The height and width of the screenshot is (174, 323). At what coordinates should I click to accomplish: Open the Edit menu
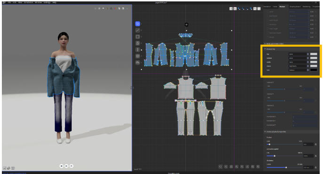coord(15,2)
